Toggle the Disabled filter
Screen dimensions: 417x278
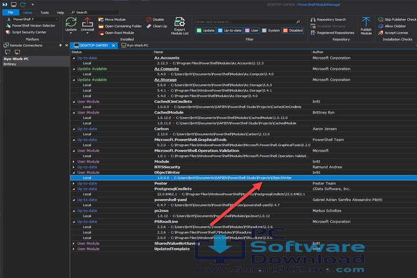click(x=293, y=31)
